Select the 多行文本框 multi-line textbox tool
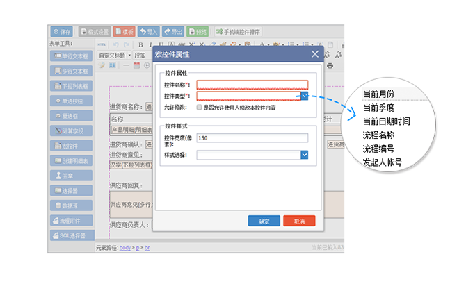 72,71
